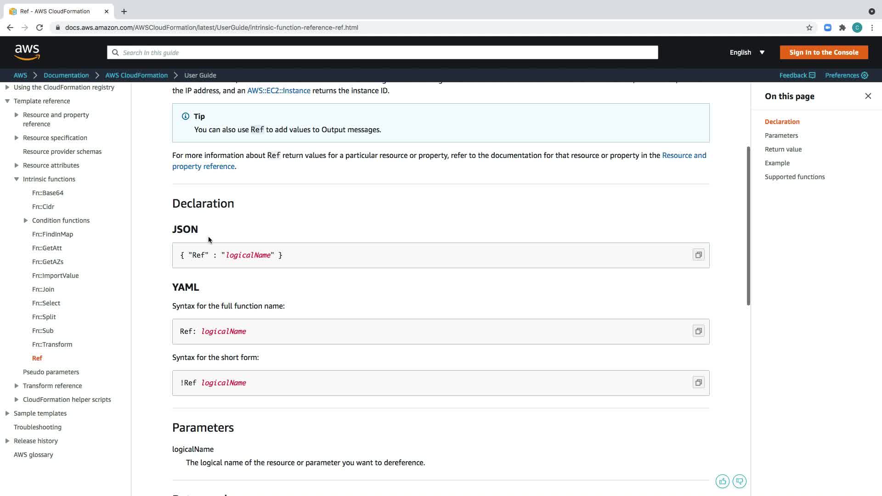Open browser extensions puzzle icon
The image size is (882, 496).
[842, 28]
